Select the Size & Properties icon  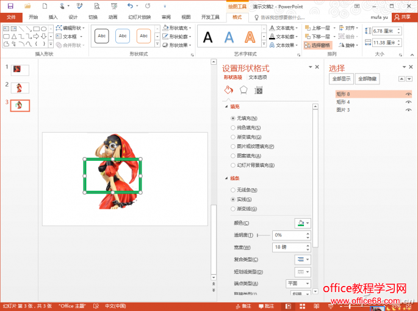point(258,90)
